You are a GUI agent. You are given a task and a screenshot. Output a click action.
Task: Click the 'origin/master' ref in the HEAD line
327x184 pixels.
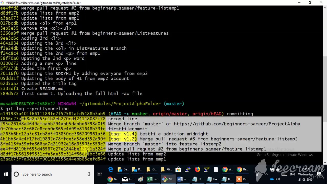coord(170,114)
